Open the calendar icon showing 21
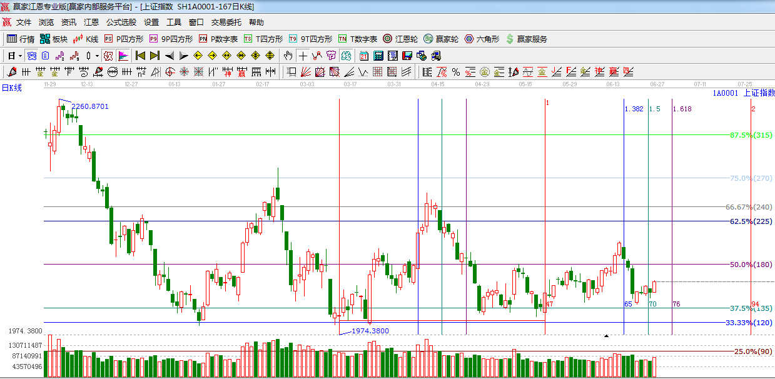Screen dimensions: 775x379 pyautogui.click(x=364, y=56)
